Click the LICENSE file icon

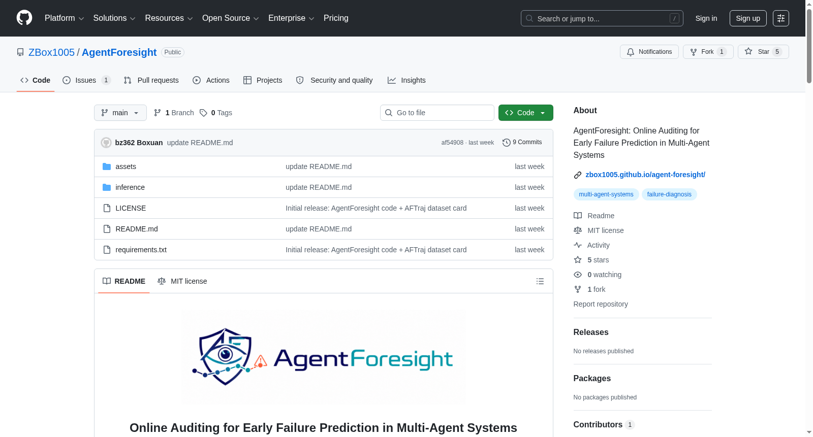(x=107, y=208)
